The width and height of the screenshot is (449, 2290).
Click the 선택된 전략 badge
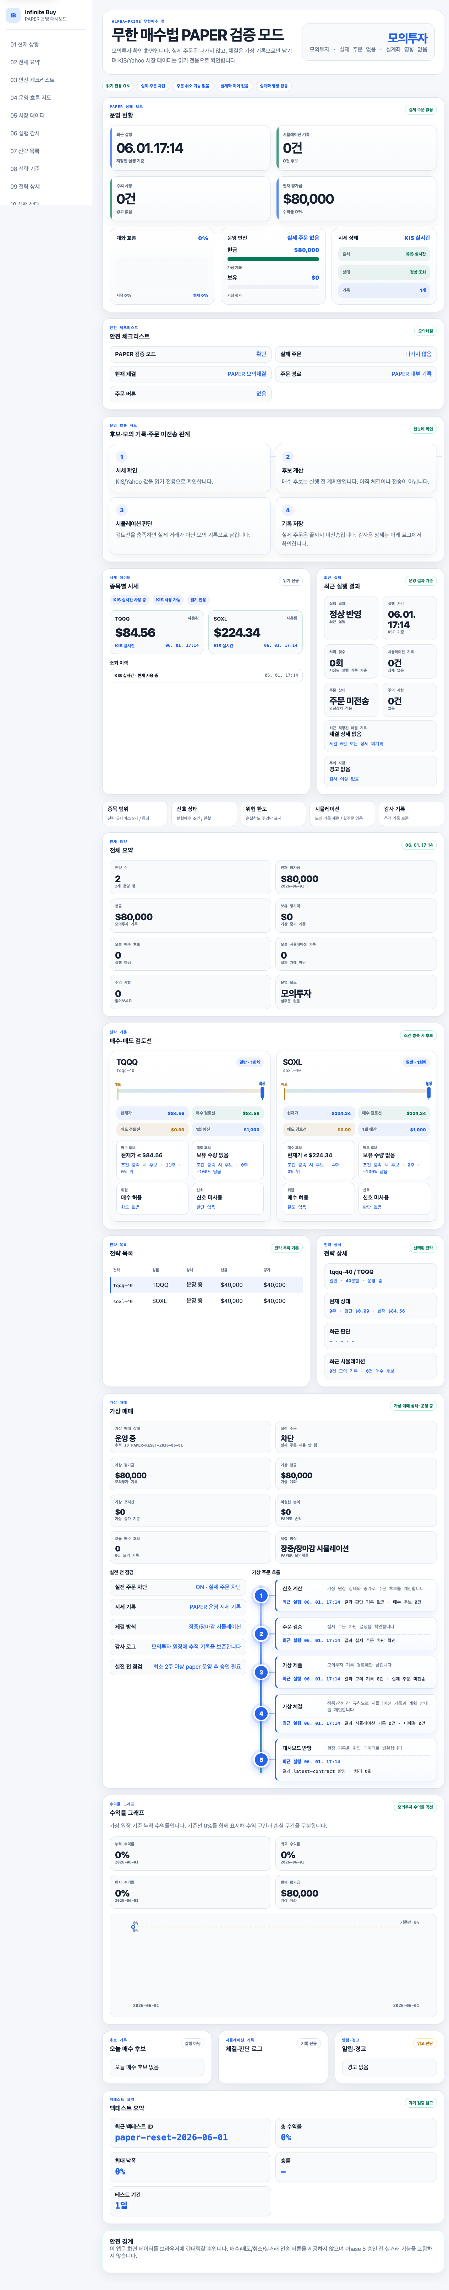coord(423,1248)
